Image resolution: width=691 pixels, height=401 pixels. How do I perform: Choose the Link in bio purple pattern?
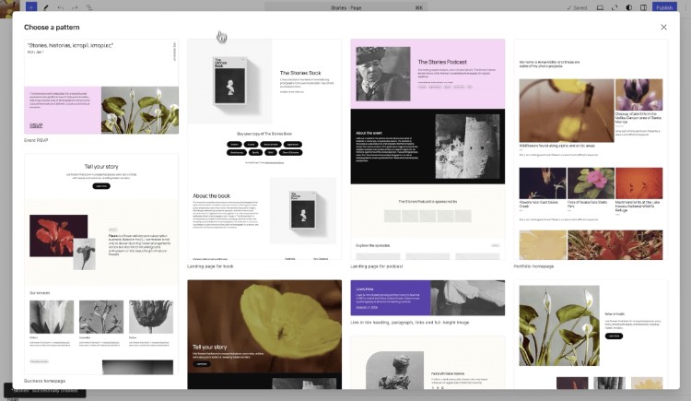[x=427, y=298]
